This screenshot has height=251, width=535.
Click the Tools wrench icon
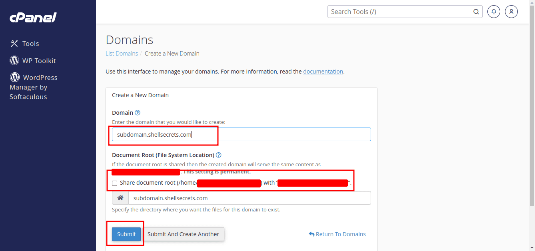(x=14, y=44)
